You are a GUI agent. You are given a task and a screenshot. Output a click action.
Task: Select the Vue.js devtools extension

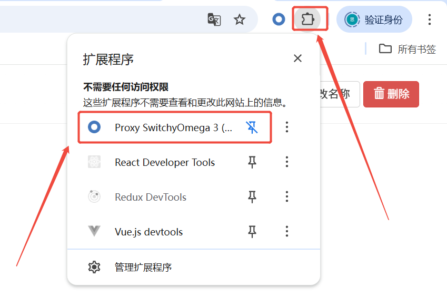click(161, 232)
